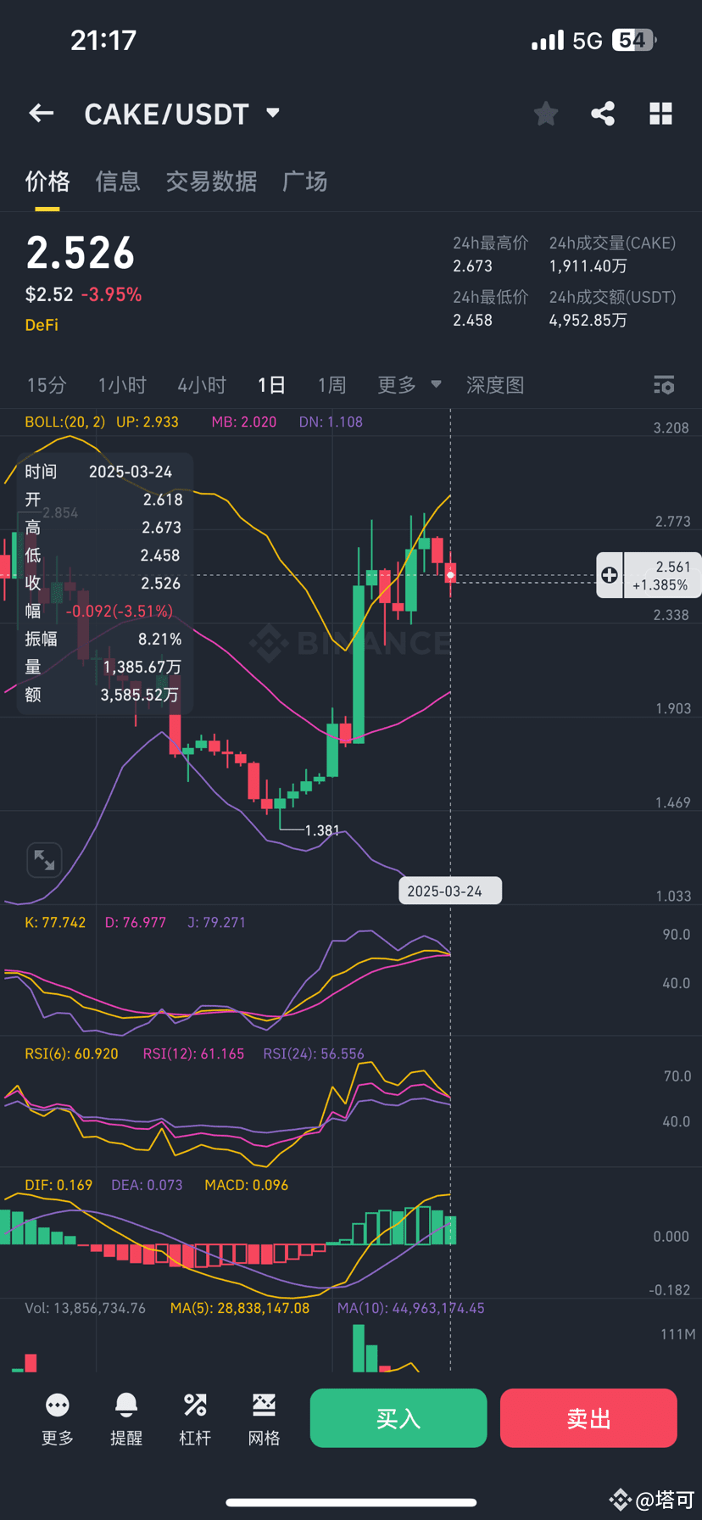Tap the 振幅 8.21% row in tooltip
The image size is (702, 1520).
(103, 639)
